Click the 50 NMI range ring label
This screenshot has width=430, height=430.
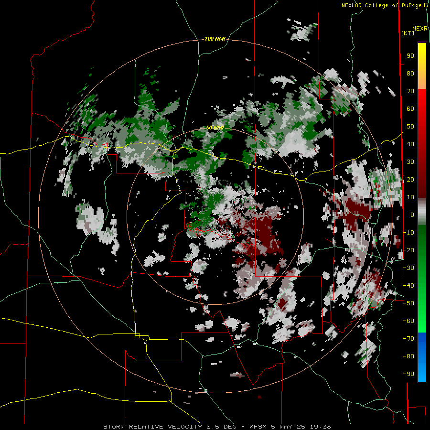click(x=215, y=128)
